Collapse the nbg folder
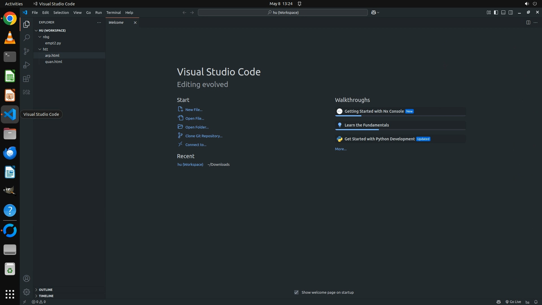This screenshot has height=305, width=542. (x=46, y=37)
